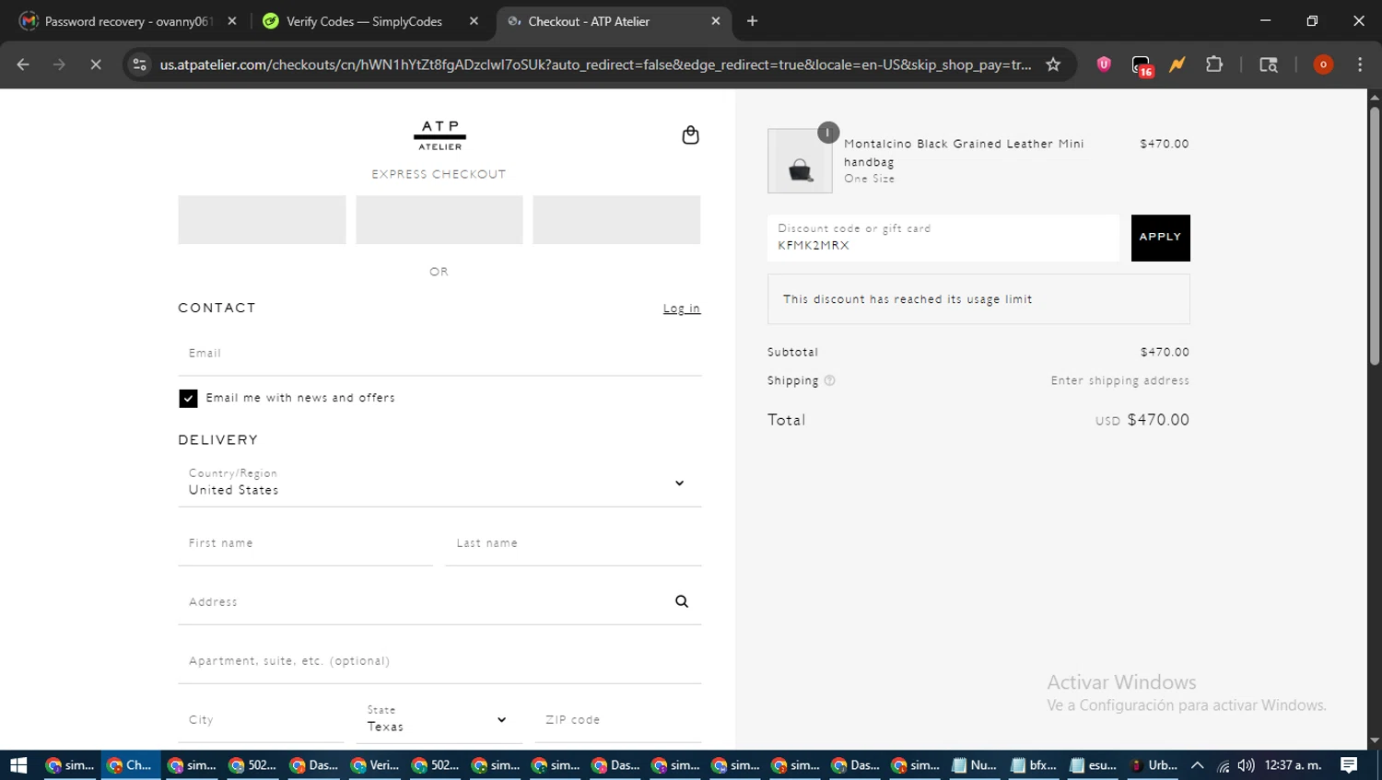Viewport: 1382px width, 780px height.
Task: Click the page vertical scrollbar thumb
Action: 1375,236
